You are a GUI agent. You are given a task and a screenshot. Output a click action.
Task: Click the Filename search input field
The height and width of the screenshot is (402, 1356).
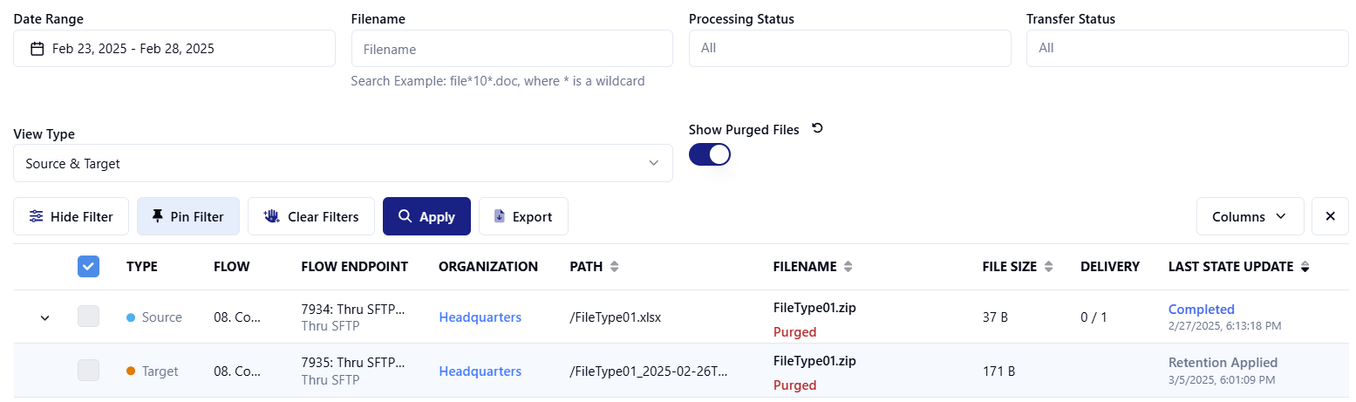point(512,49)
